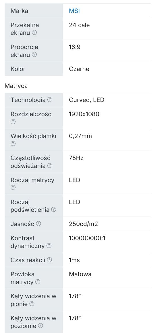Click the Kolor row label
This screenshot has height=333, width=155.
[18, 69]
